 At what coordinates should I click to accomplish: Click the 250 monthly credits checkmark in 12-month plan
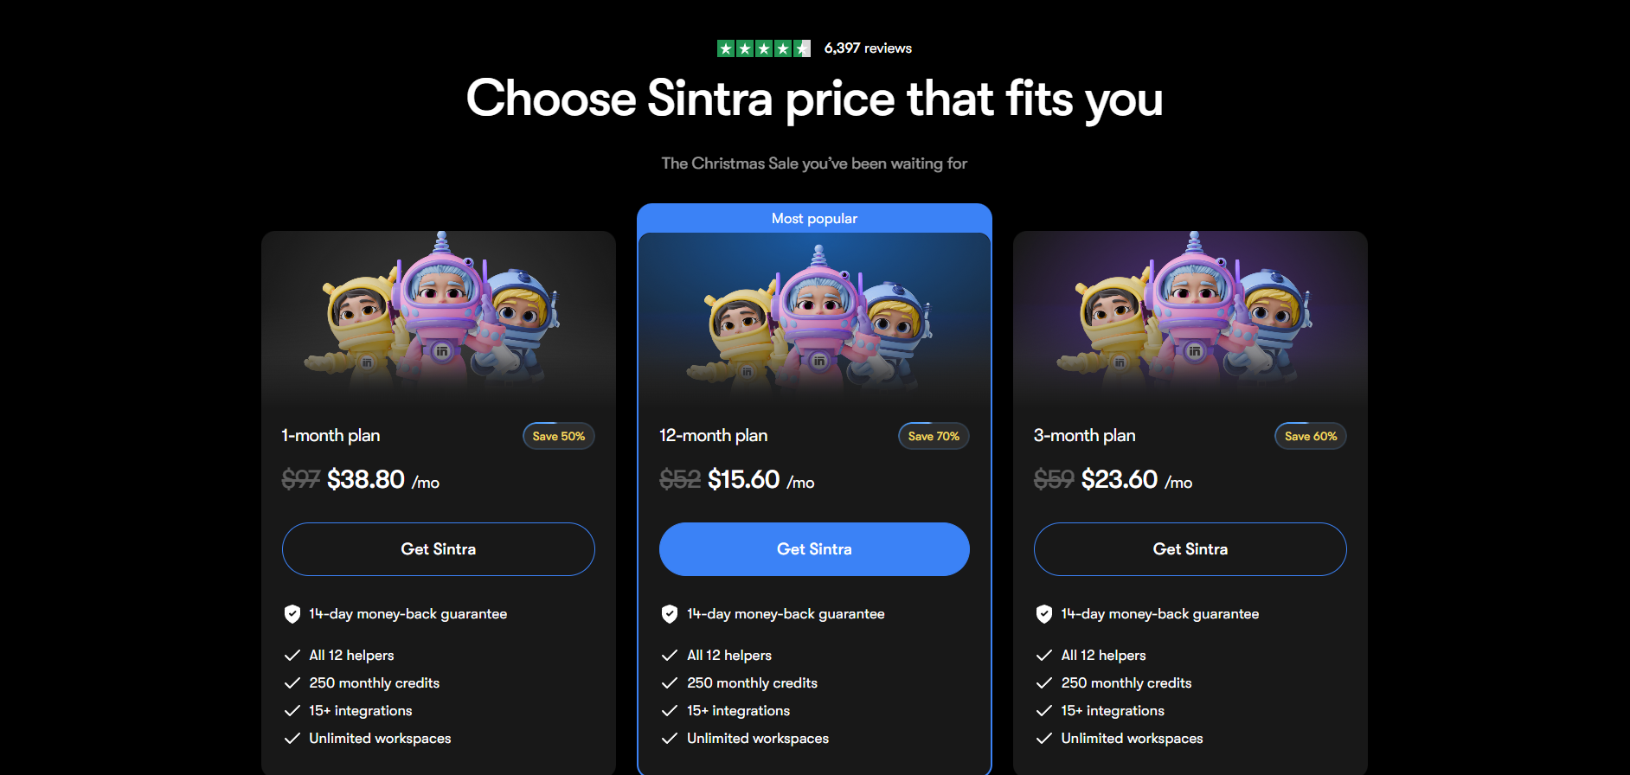pyautogui.click(x=670, y=683)
